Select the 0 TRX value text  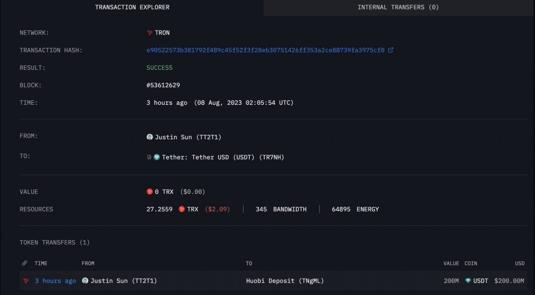pyautogui.click(x=164, y=192)
